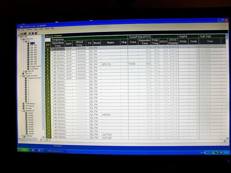Click the New file toolbar icon
The width and height of the screenshot is (231, 173).
point(19,33)
